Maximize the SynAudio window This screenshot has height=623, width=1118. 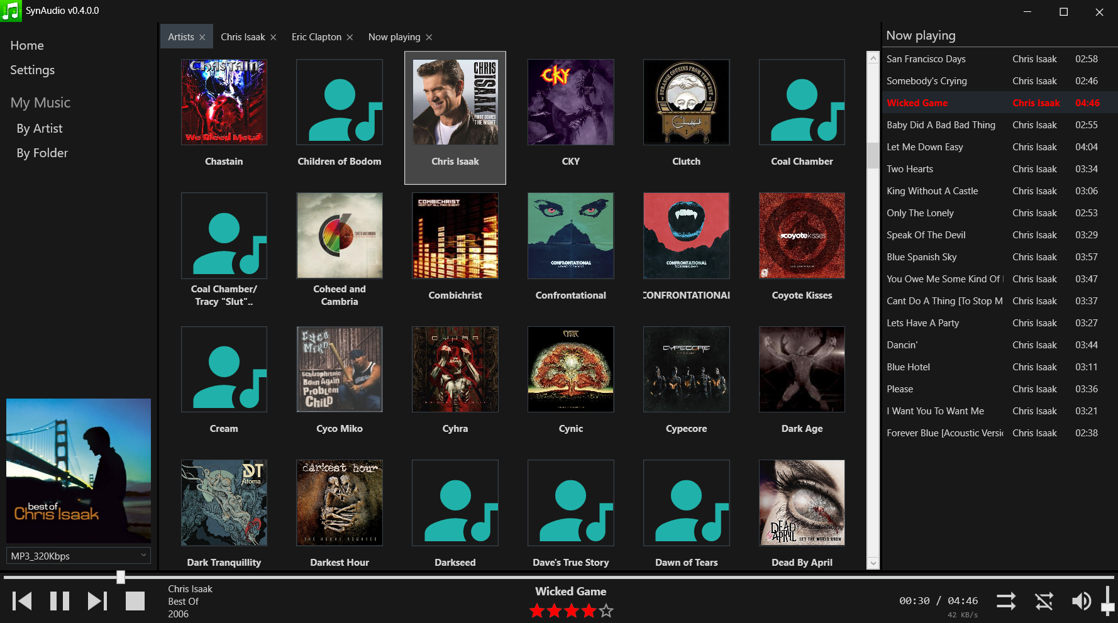click(x=1064, y=11)
